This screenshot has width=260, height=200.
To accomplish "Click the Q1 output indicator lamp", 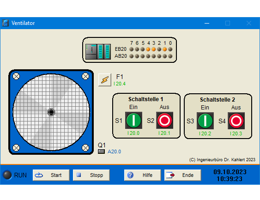I will tap(101, 152).
